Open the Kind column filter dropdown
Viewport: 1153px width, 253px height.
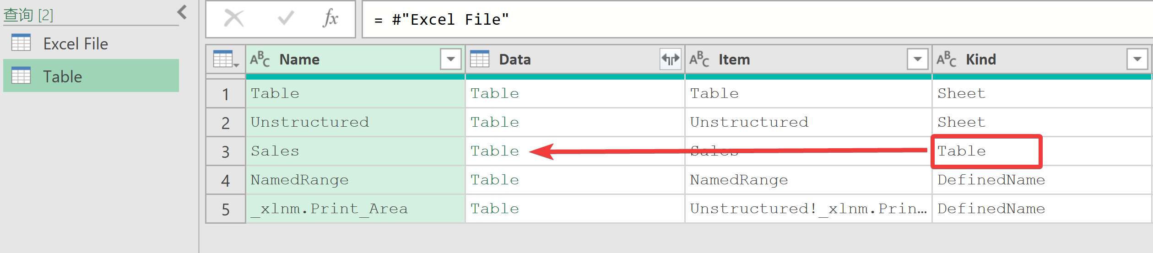1137,59
